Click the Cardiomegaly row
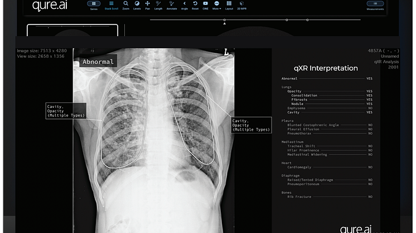416x233 pixels. [x=330, y=167]
